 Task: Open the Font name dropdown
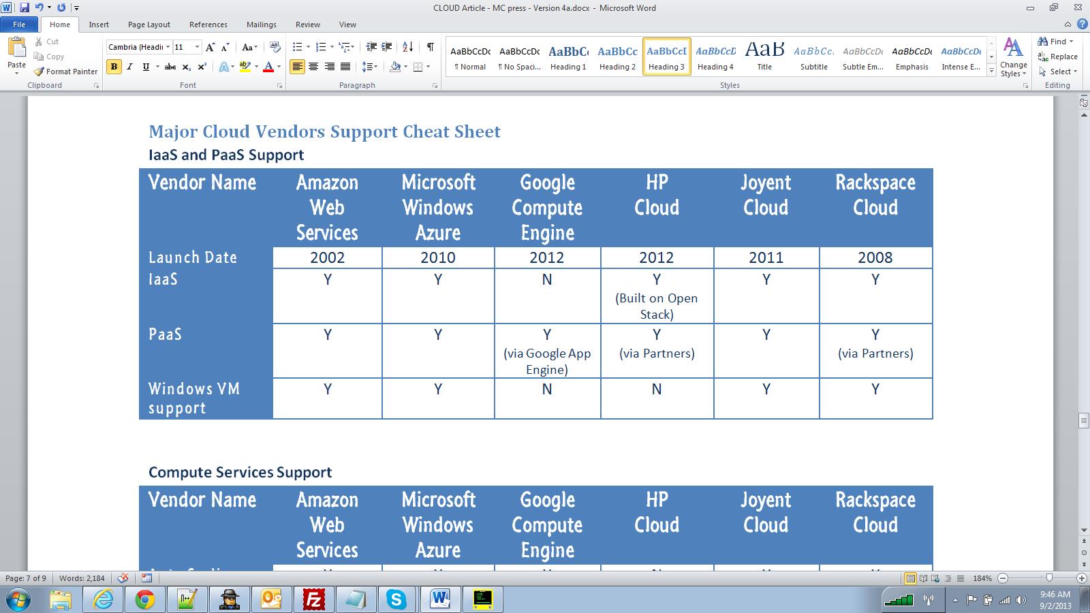coord(168,47)
